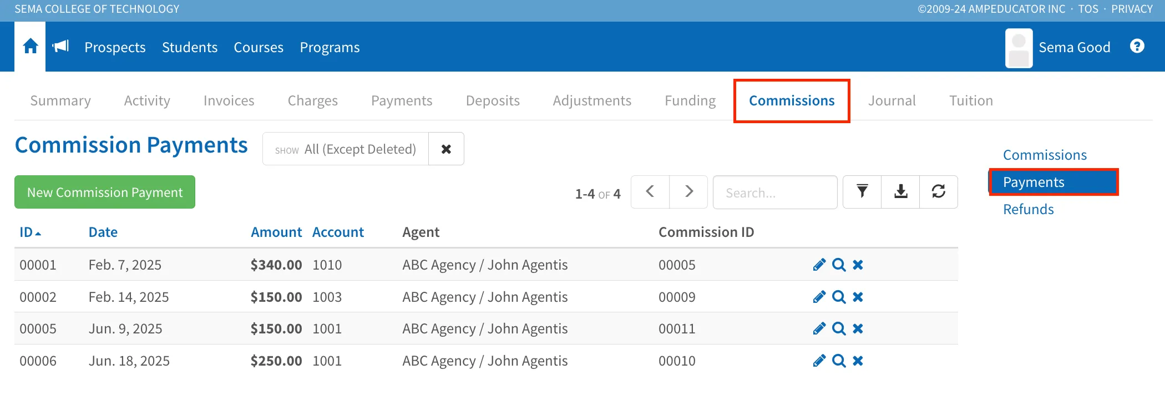Screen dimensions: 1165x395
Task: Open the megaphone announcements icon
Action: pos(60,47)
